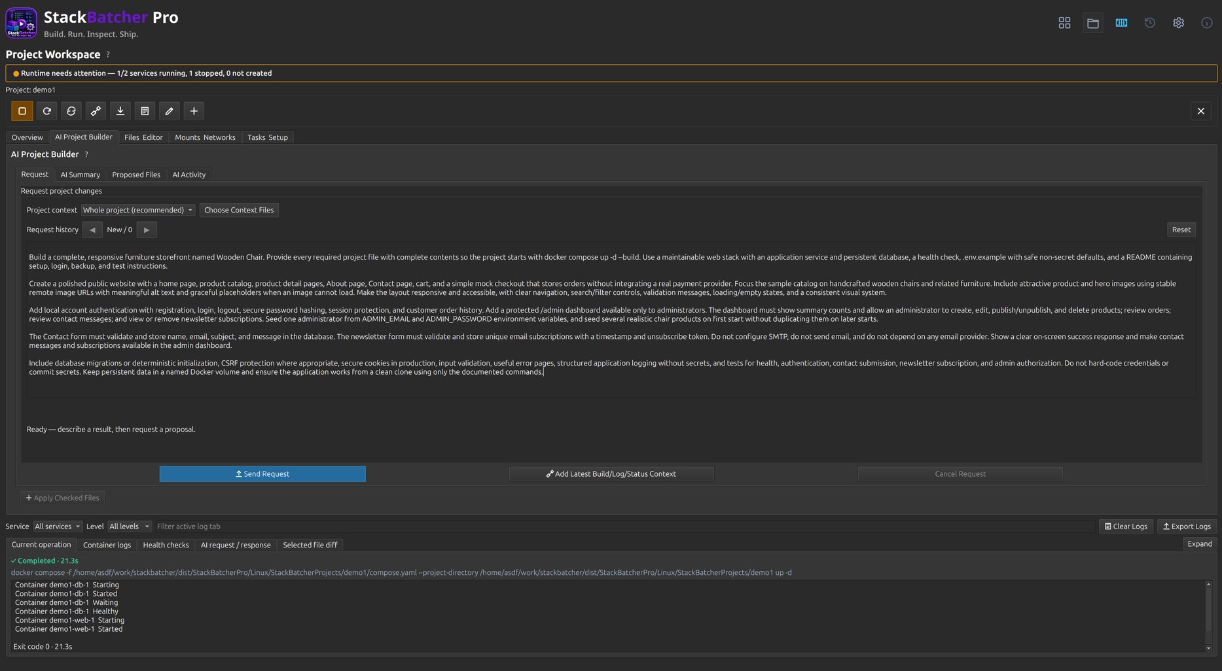Open the Project context dropdown
The image size is (1222, 671).
(x=138, y=210)
